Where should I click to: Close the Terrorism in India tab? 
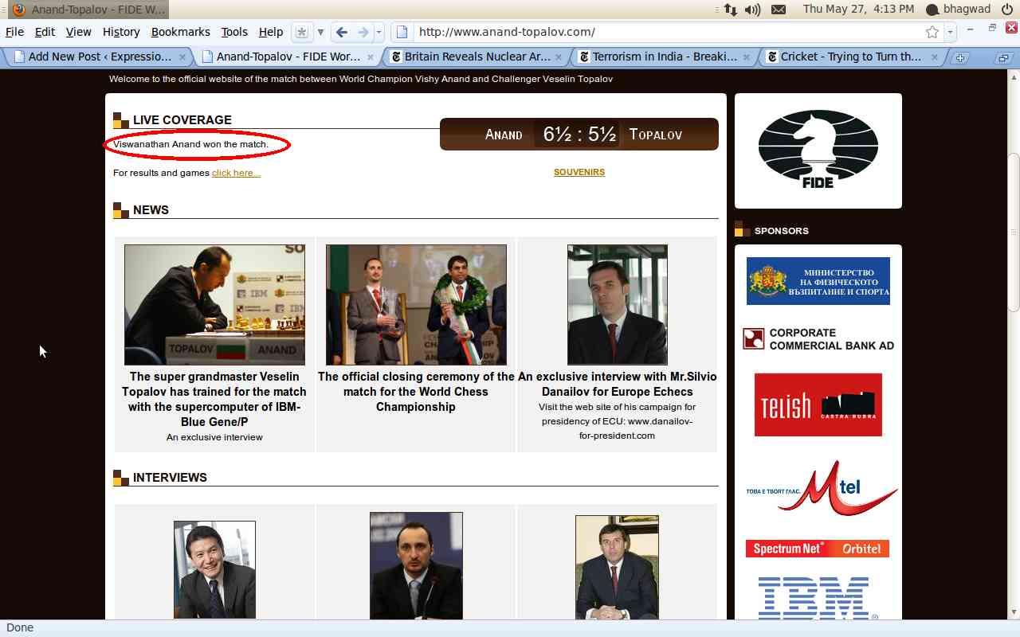[x=747, y=57]
